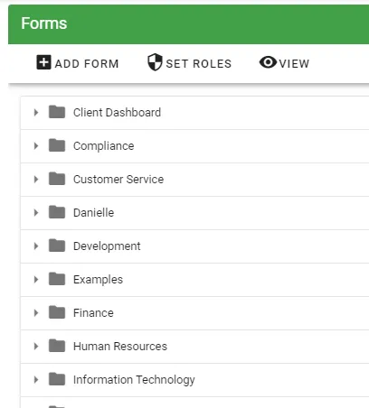Image resolution: width=369 pixels, height=408 pixels.
Task: Expand the Development folder arrow
Action: [x=36, y=246]
